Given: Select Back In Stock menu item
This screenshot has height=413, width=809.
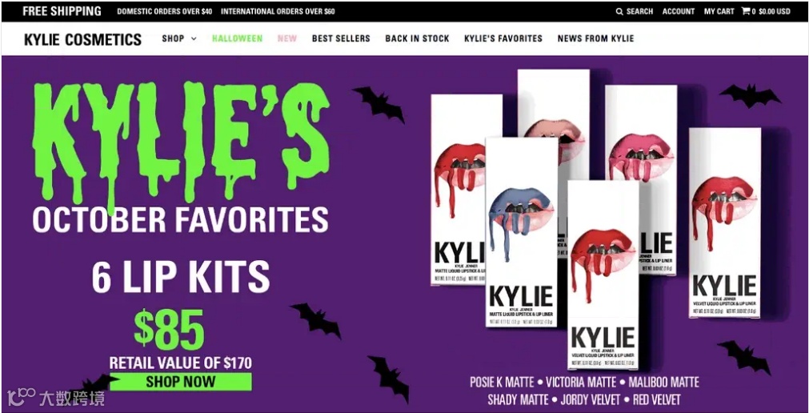Looking at the screenshot, I should (x=418, y=38).
